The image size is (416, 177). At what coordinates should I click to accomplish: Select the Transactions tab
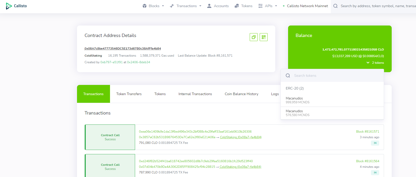point(93,94)
